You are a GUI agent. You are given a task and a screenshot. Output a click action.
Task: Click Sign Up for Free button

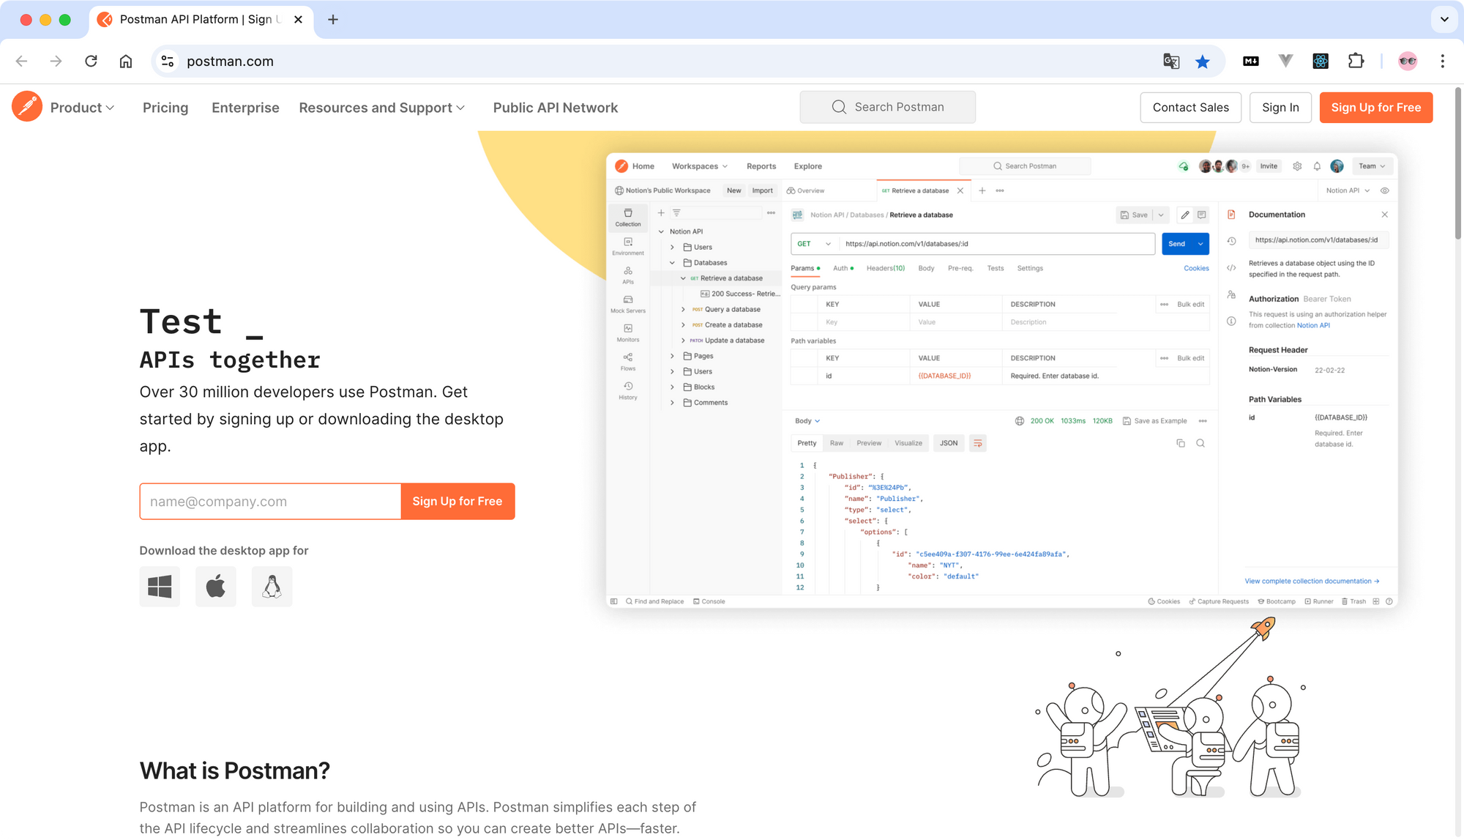pos(1376,108)
